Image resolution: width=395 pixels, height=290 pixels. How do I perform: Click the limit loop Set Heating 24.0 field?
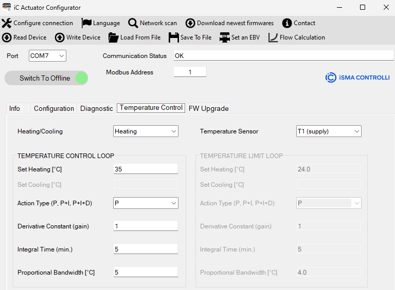(x=329, y=169)
